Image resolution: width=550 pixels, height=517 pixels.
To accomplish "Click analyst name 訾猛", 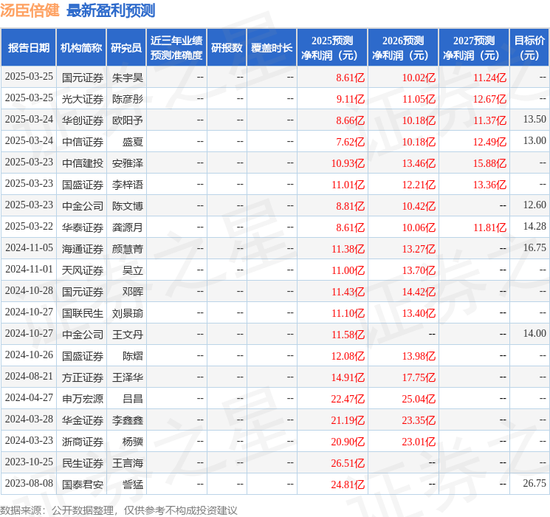I will click(x=133, y=485).
